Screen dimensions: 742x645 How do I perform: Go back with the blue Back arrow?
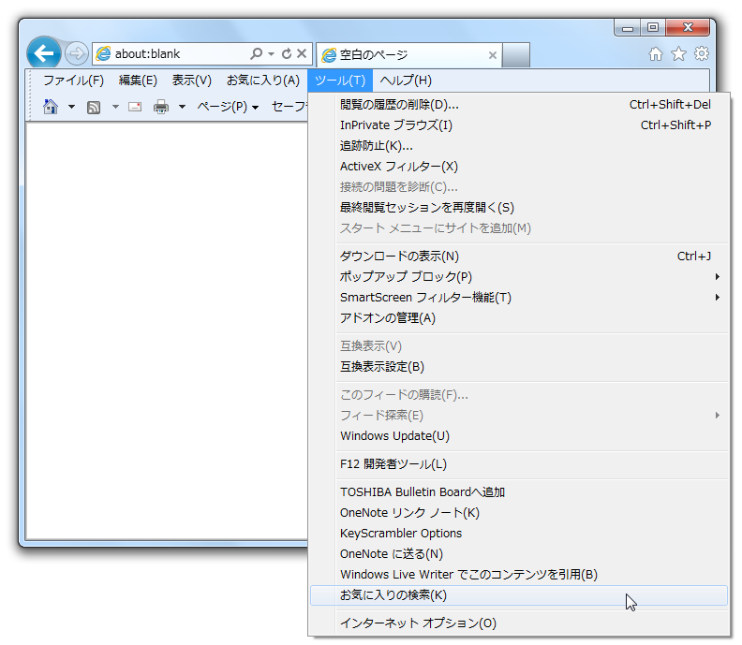(x=43, y=53)
